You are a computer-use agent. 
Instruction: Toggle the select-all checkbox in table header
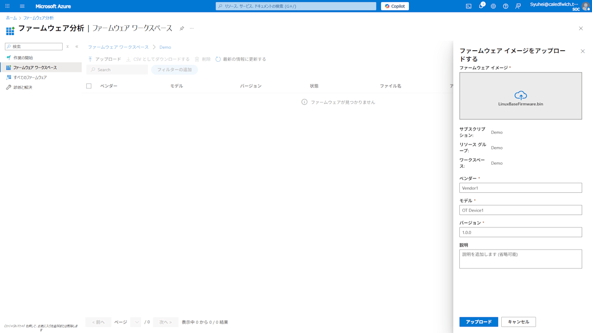[x=89, y=86]
